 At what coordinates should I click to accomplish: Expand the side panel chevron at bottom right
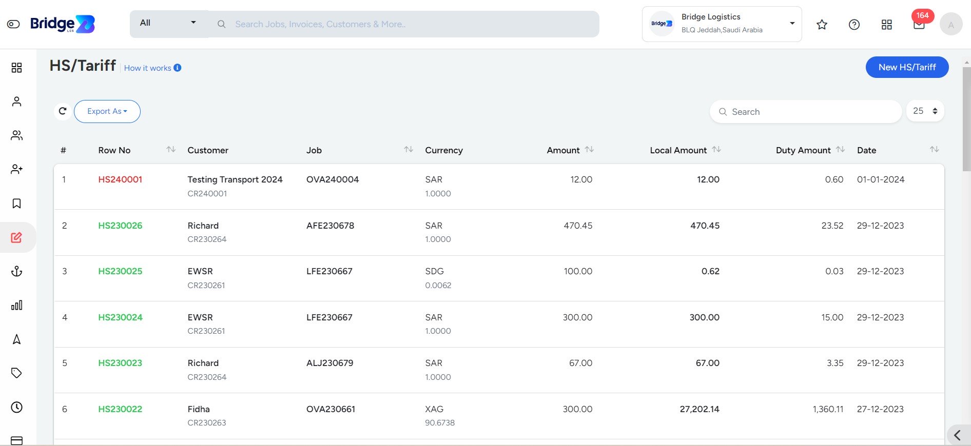click(x=958, y=435)
